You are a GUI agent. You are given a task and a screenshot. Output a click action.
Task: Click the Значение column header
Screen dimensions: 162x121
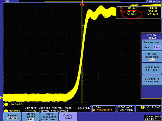click(x=31, y=108)
